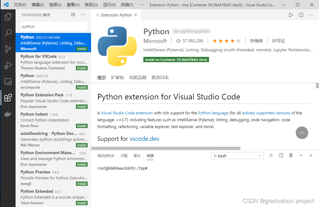Open the Docker view icon

pos(8,114)
